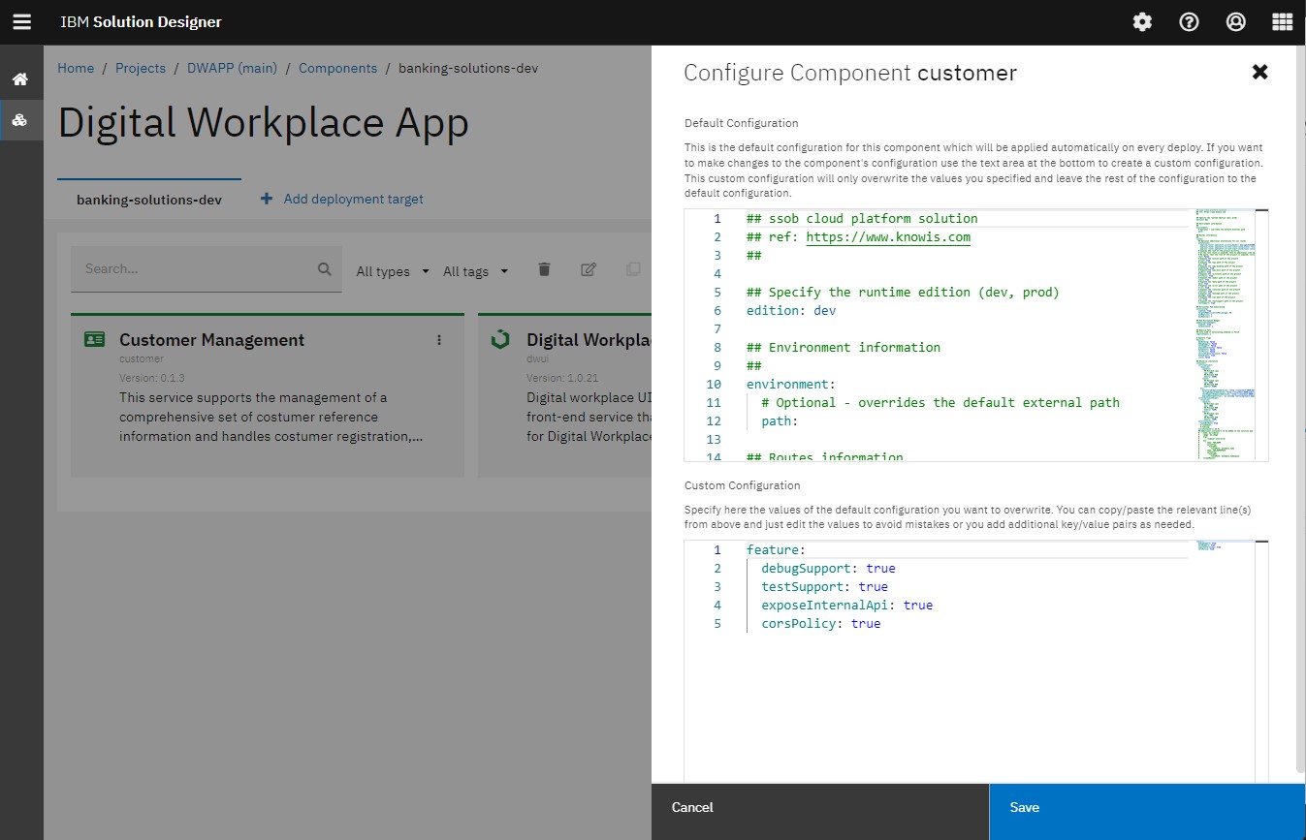Viewport: 1306px width, 840px height.
Task: Open the app switcher grid icon
Action: (1282, 21)
